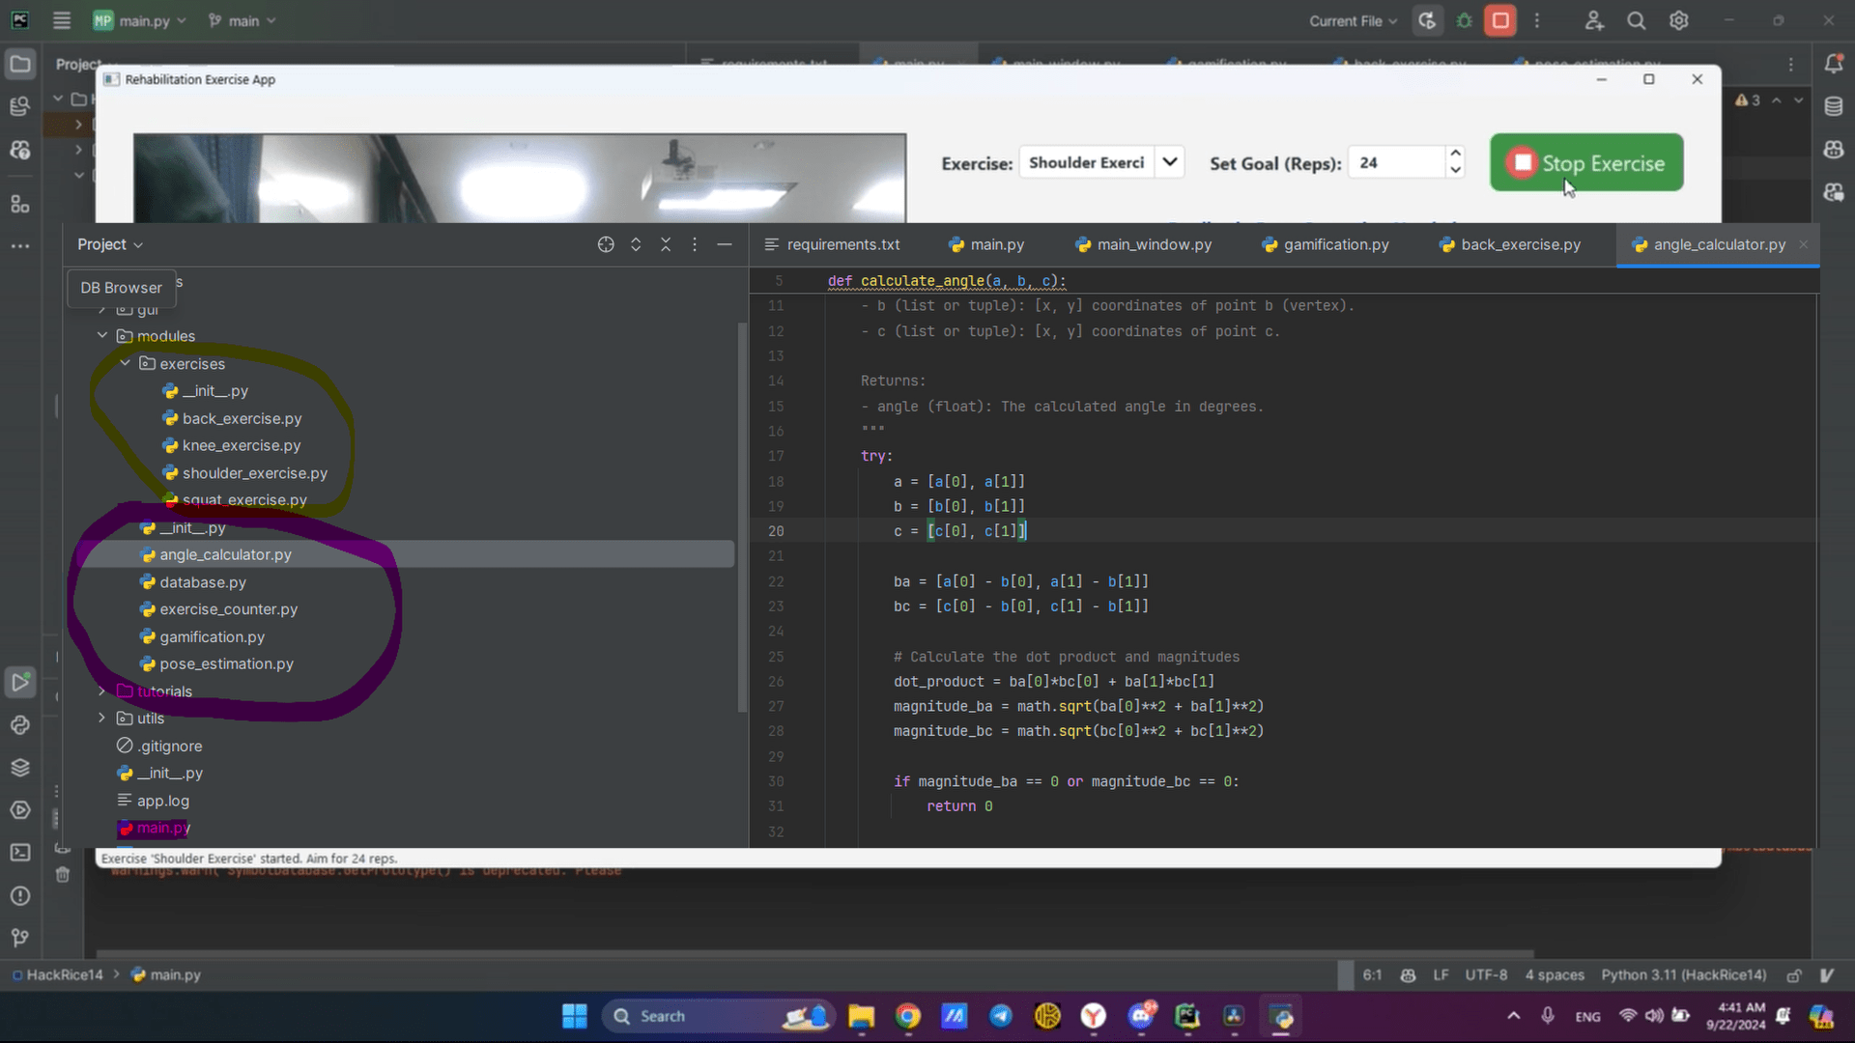Open the Python Packages layers icon
This screenshot has width=1855, height=1043.
20,768
